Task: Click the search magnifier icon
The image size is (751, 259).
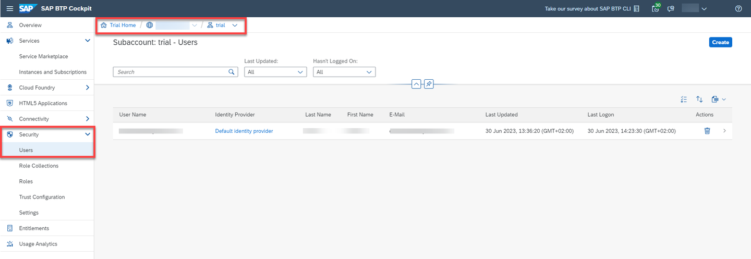Action: (x=233, y=72)
